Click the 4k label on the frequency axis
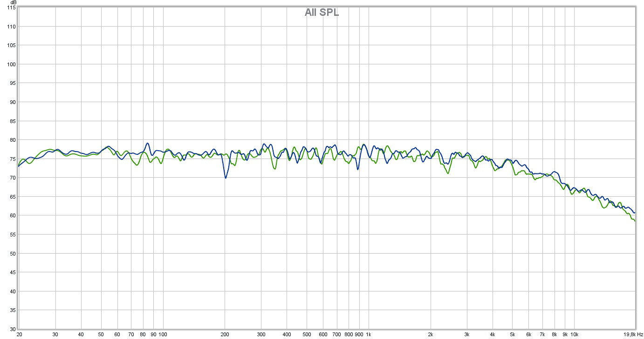 pos(493,334)
